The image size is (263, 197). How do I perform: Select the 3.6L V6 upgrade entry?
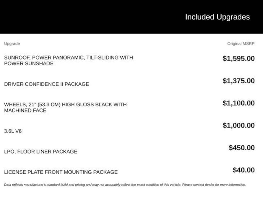13,131
